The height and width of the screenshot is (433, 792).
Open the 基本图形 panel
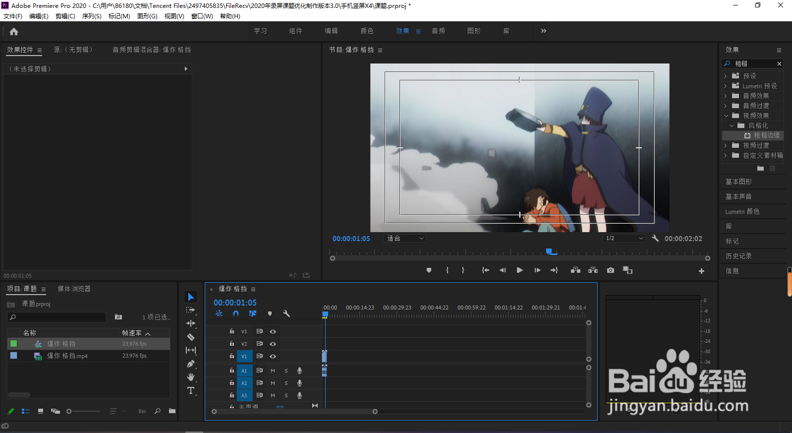[x=738, y=182]
